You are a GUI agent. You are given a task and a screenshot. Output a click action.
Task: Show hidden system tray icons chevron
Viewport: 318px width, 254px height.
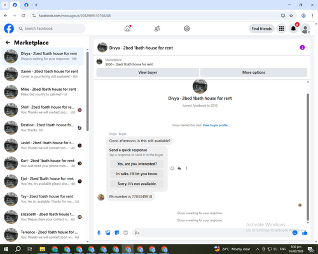258,249
